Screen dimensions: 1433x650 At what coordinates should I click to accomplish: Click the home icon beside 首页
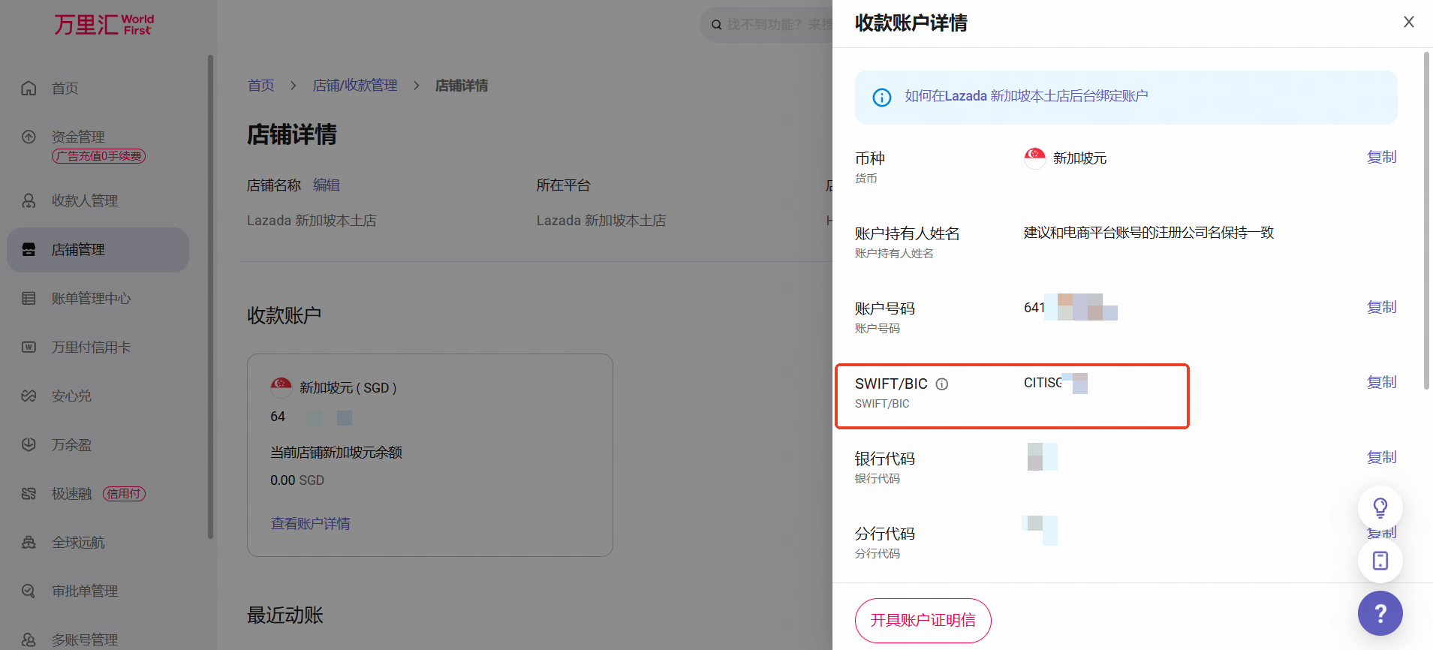(x=29, y=89)
